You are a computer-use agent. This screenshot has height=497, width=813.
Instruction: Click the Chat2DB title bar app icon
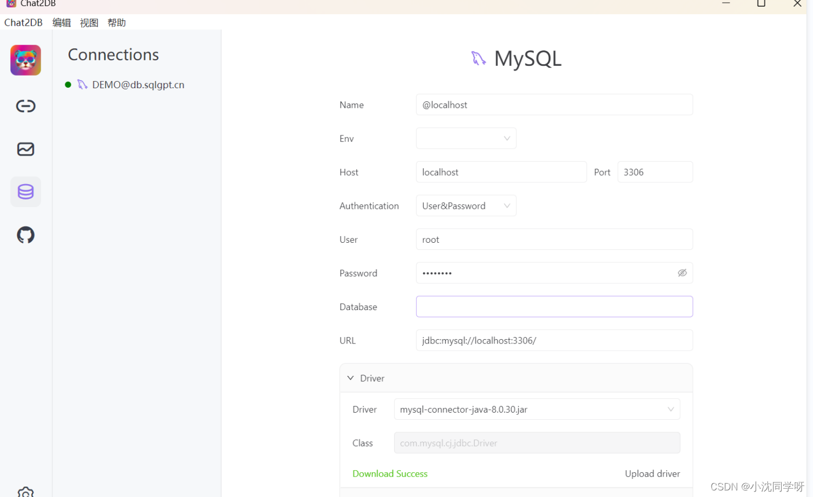[11, 3]
